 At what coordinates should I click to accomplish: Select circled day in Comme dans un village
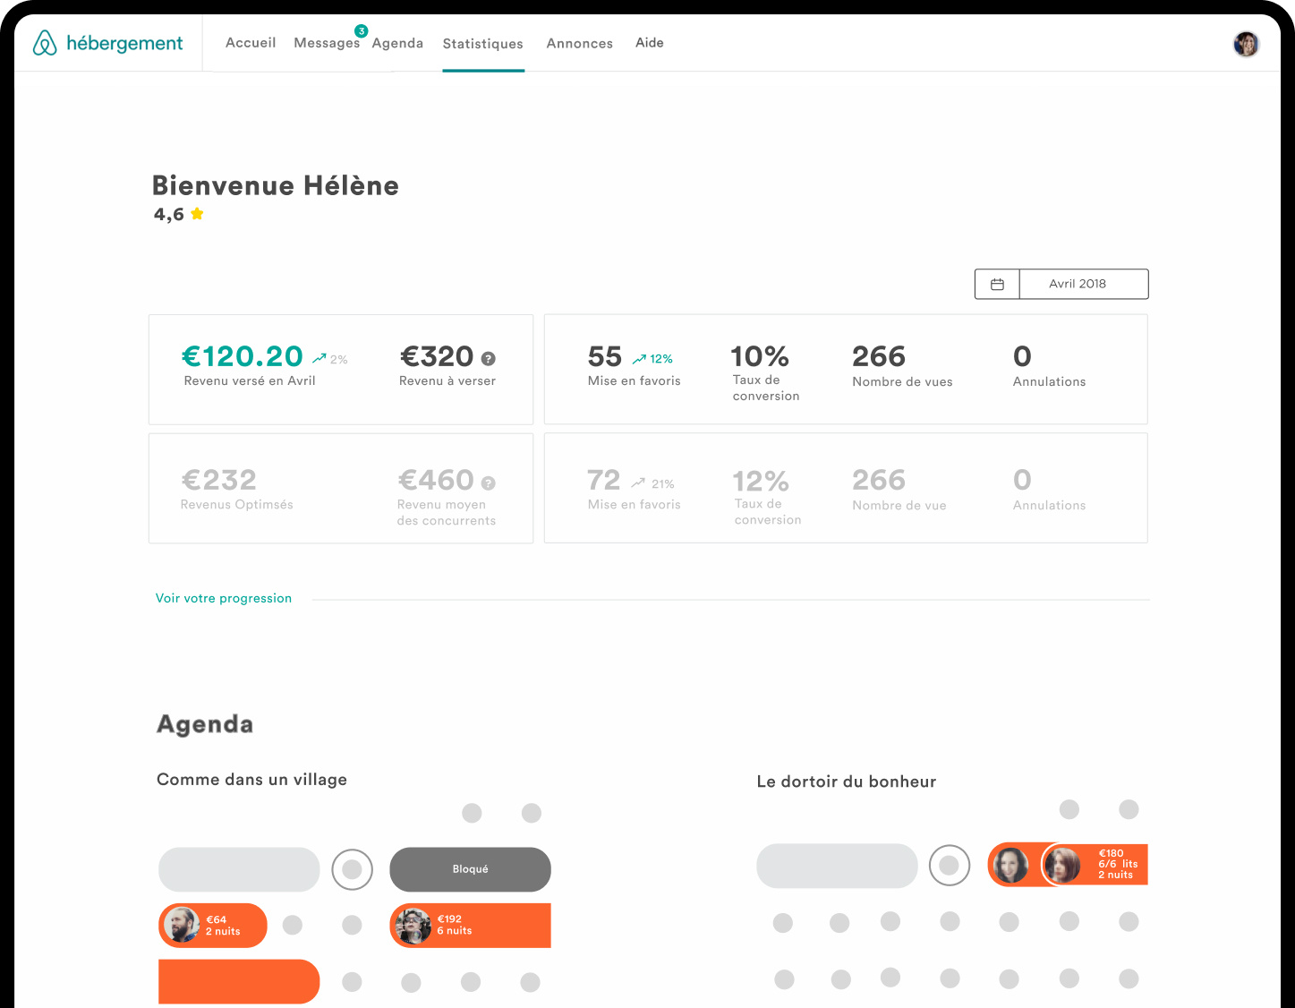[x=353, y=869]
